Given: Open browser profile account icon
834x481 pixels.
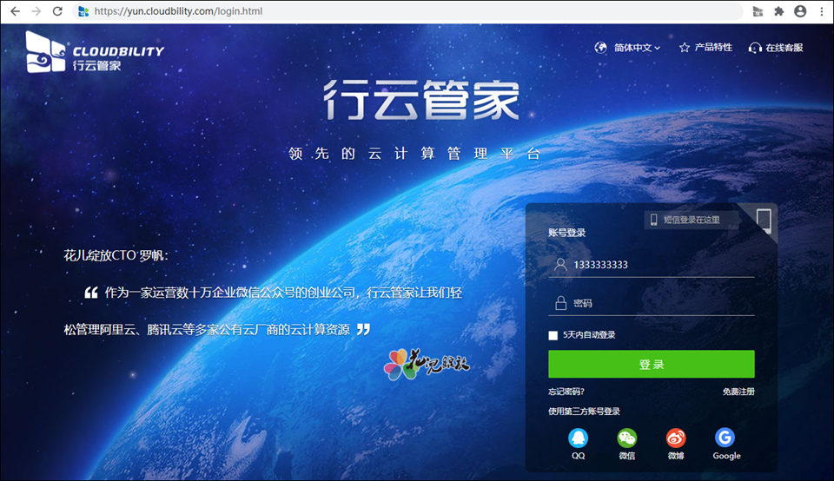Looking at the screenshot, I should (x=800, y=11).
